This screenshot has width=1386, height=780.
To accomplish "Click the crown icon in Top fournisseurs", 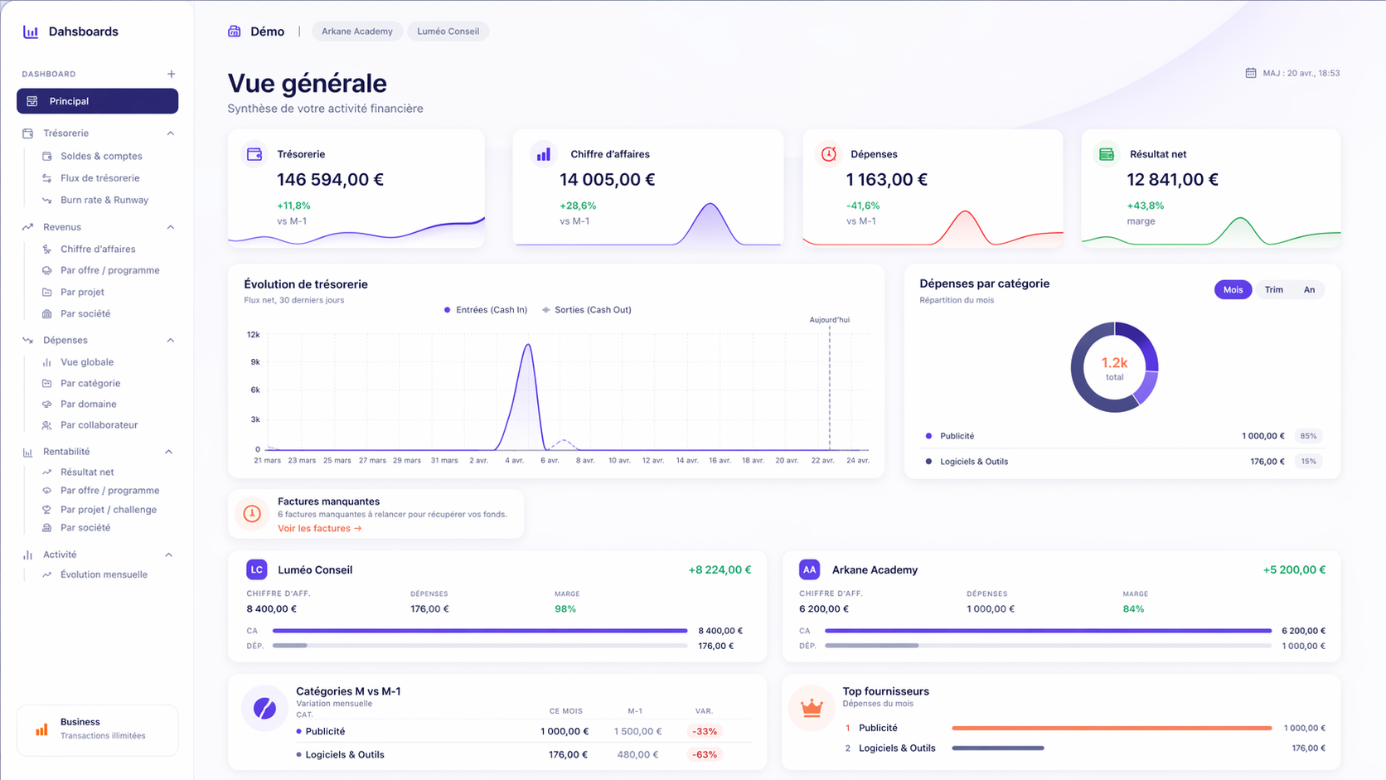I will pos(811,708).
